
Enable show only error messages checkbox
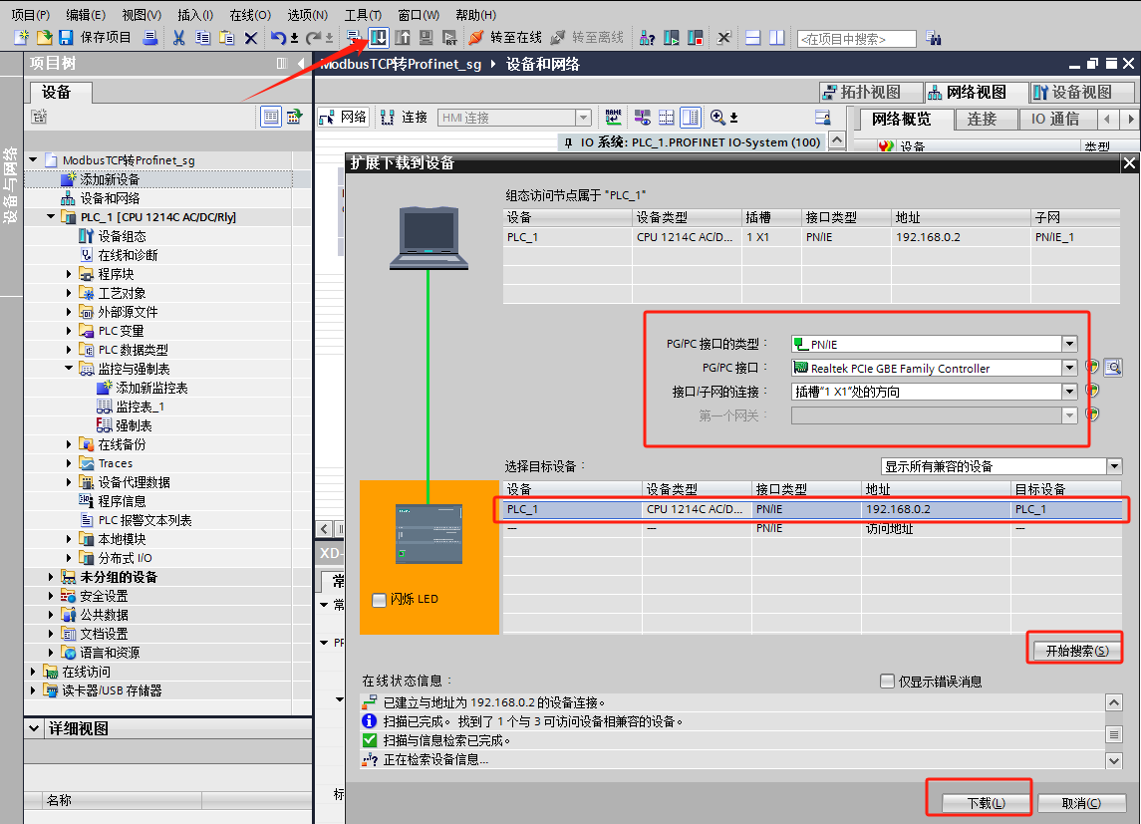(887, 682)
